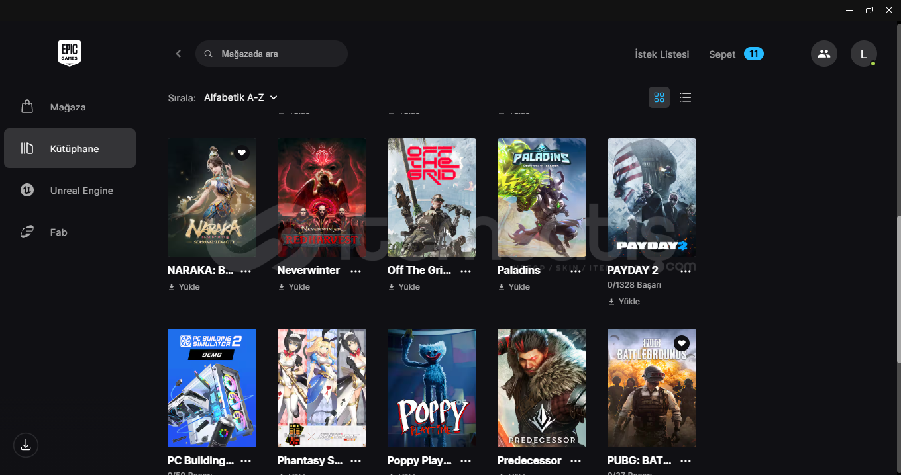Open more options for Poppy Playtime

[x=466, y=461]
